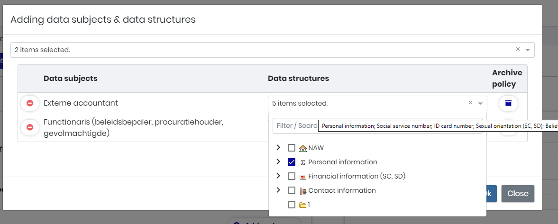
Task: Clear the 2 items selected field
Action: (x=518, y=49)
